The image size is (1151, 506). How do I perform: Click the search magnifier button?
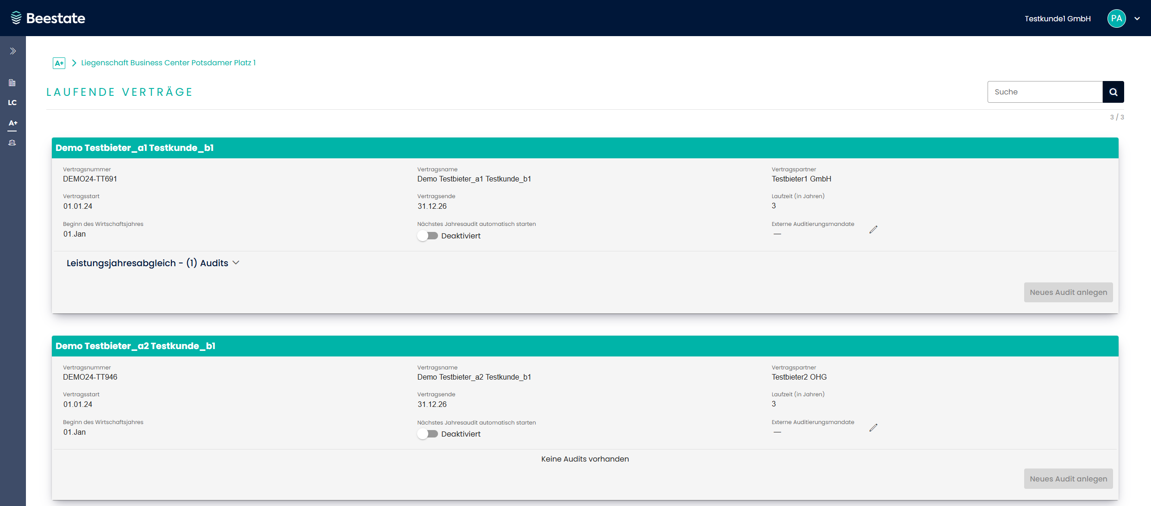click(x=1113, y=92)
